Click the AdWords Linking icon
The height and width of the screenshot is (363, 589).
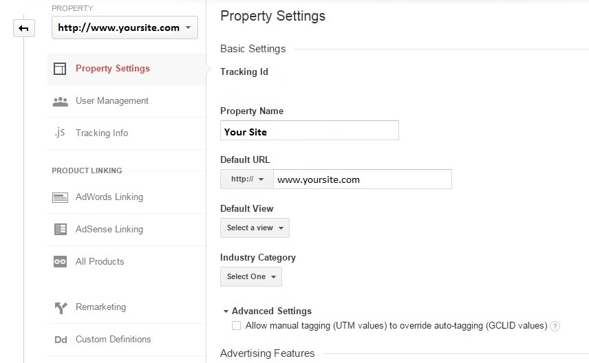click(60, 197)
